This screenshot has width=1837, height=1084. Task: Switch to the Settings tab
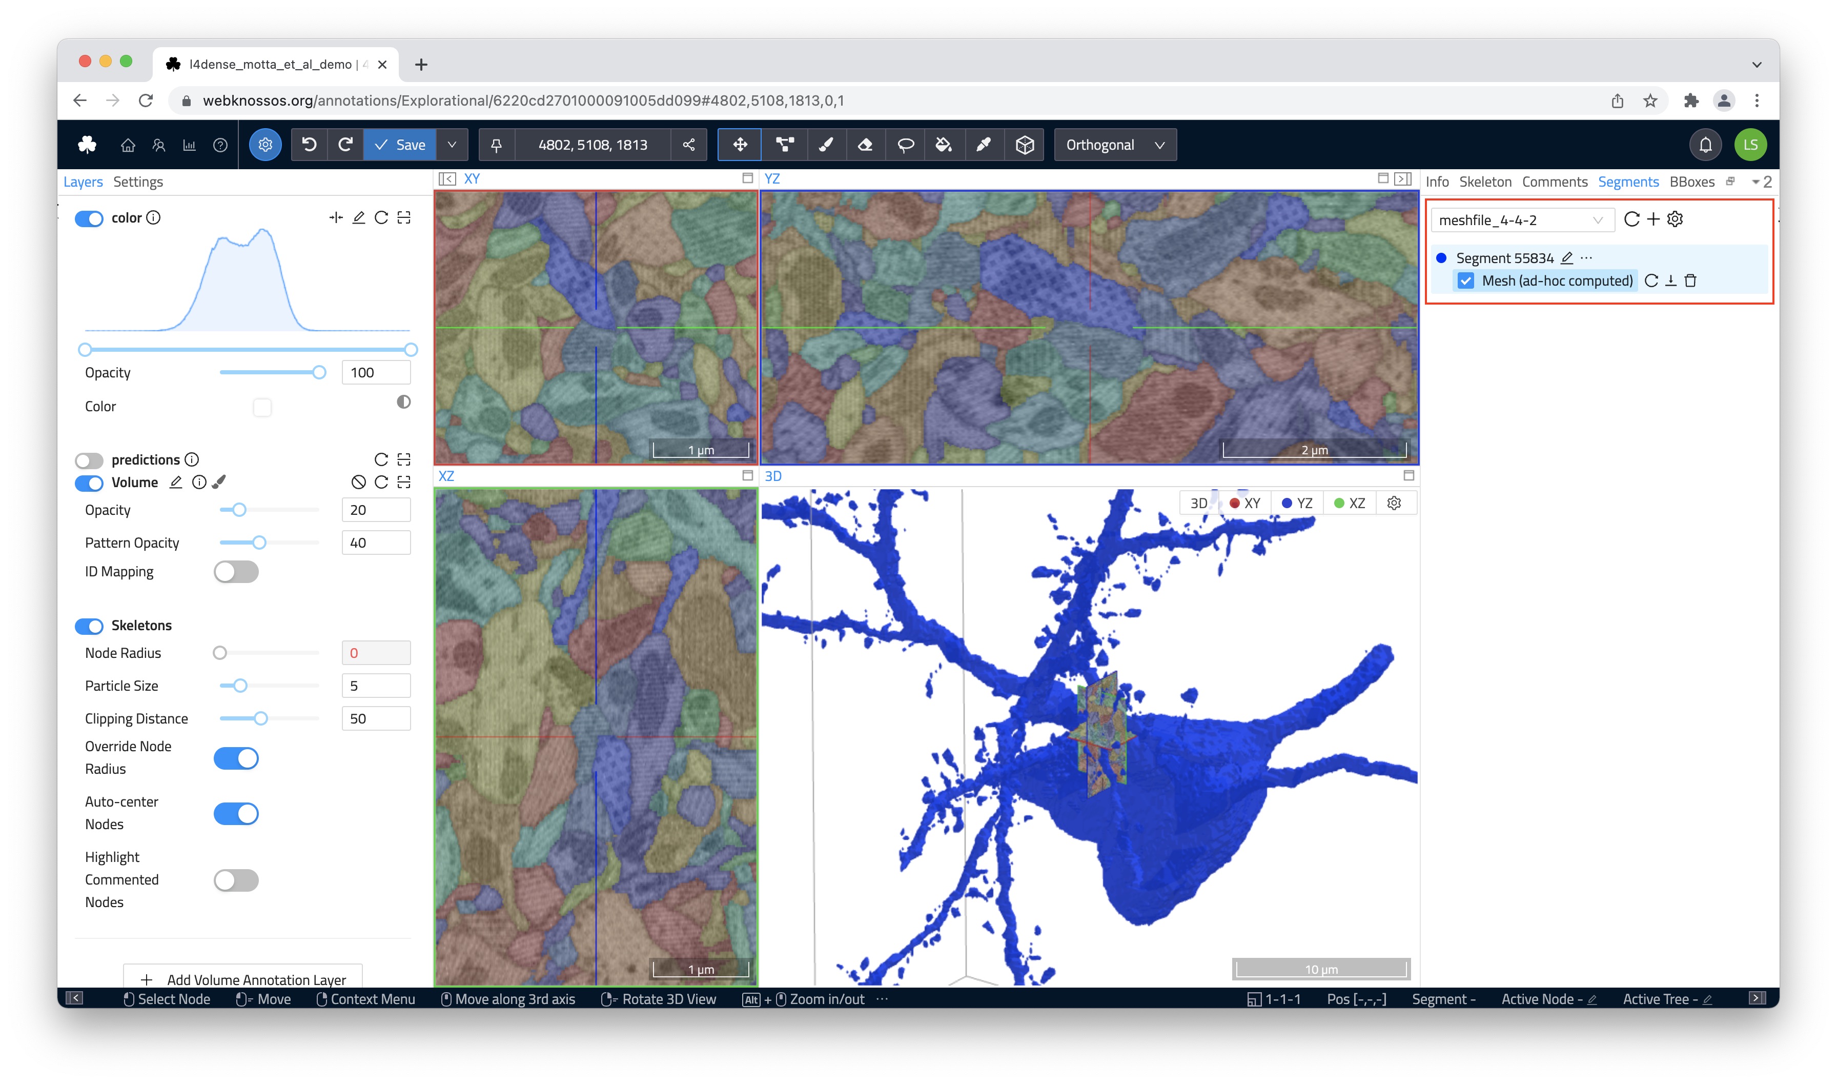(138, 182)
